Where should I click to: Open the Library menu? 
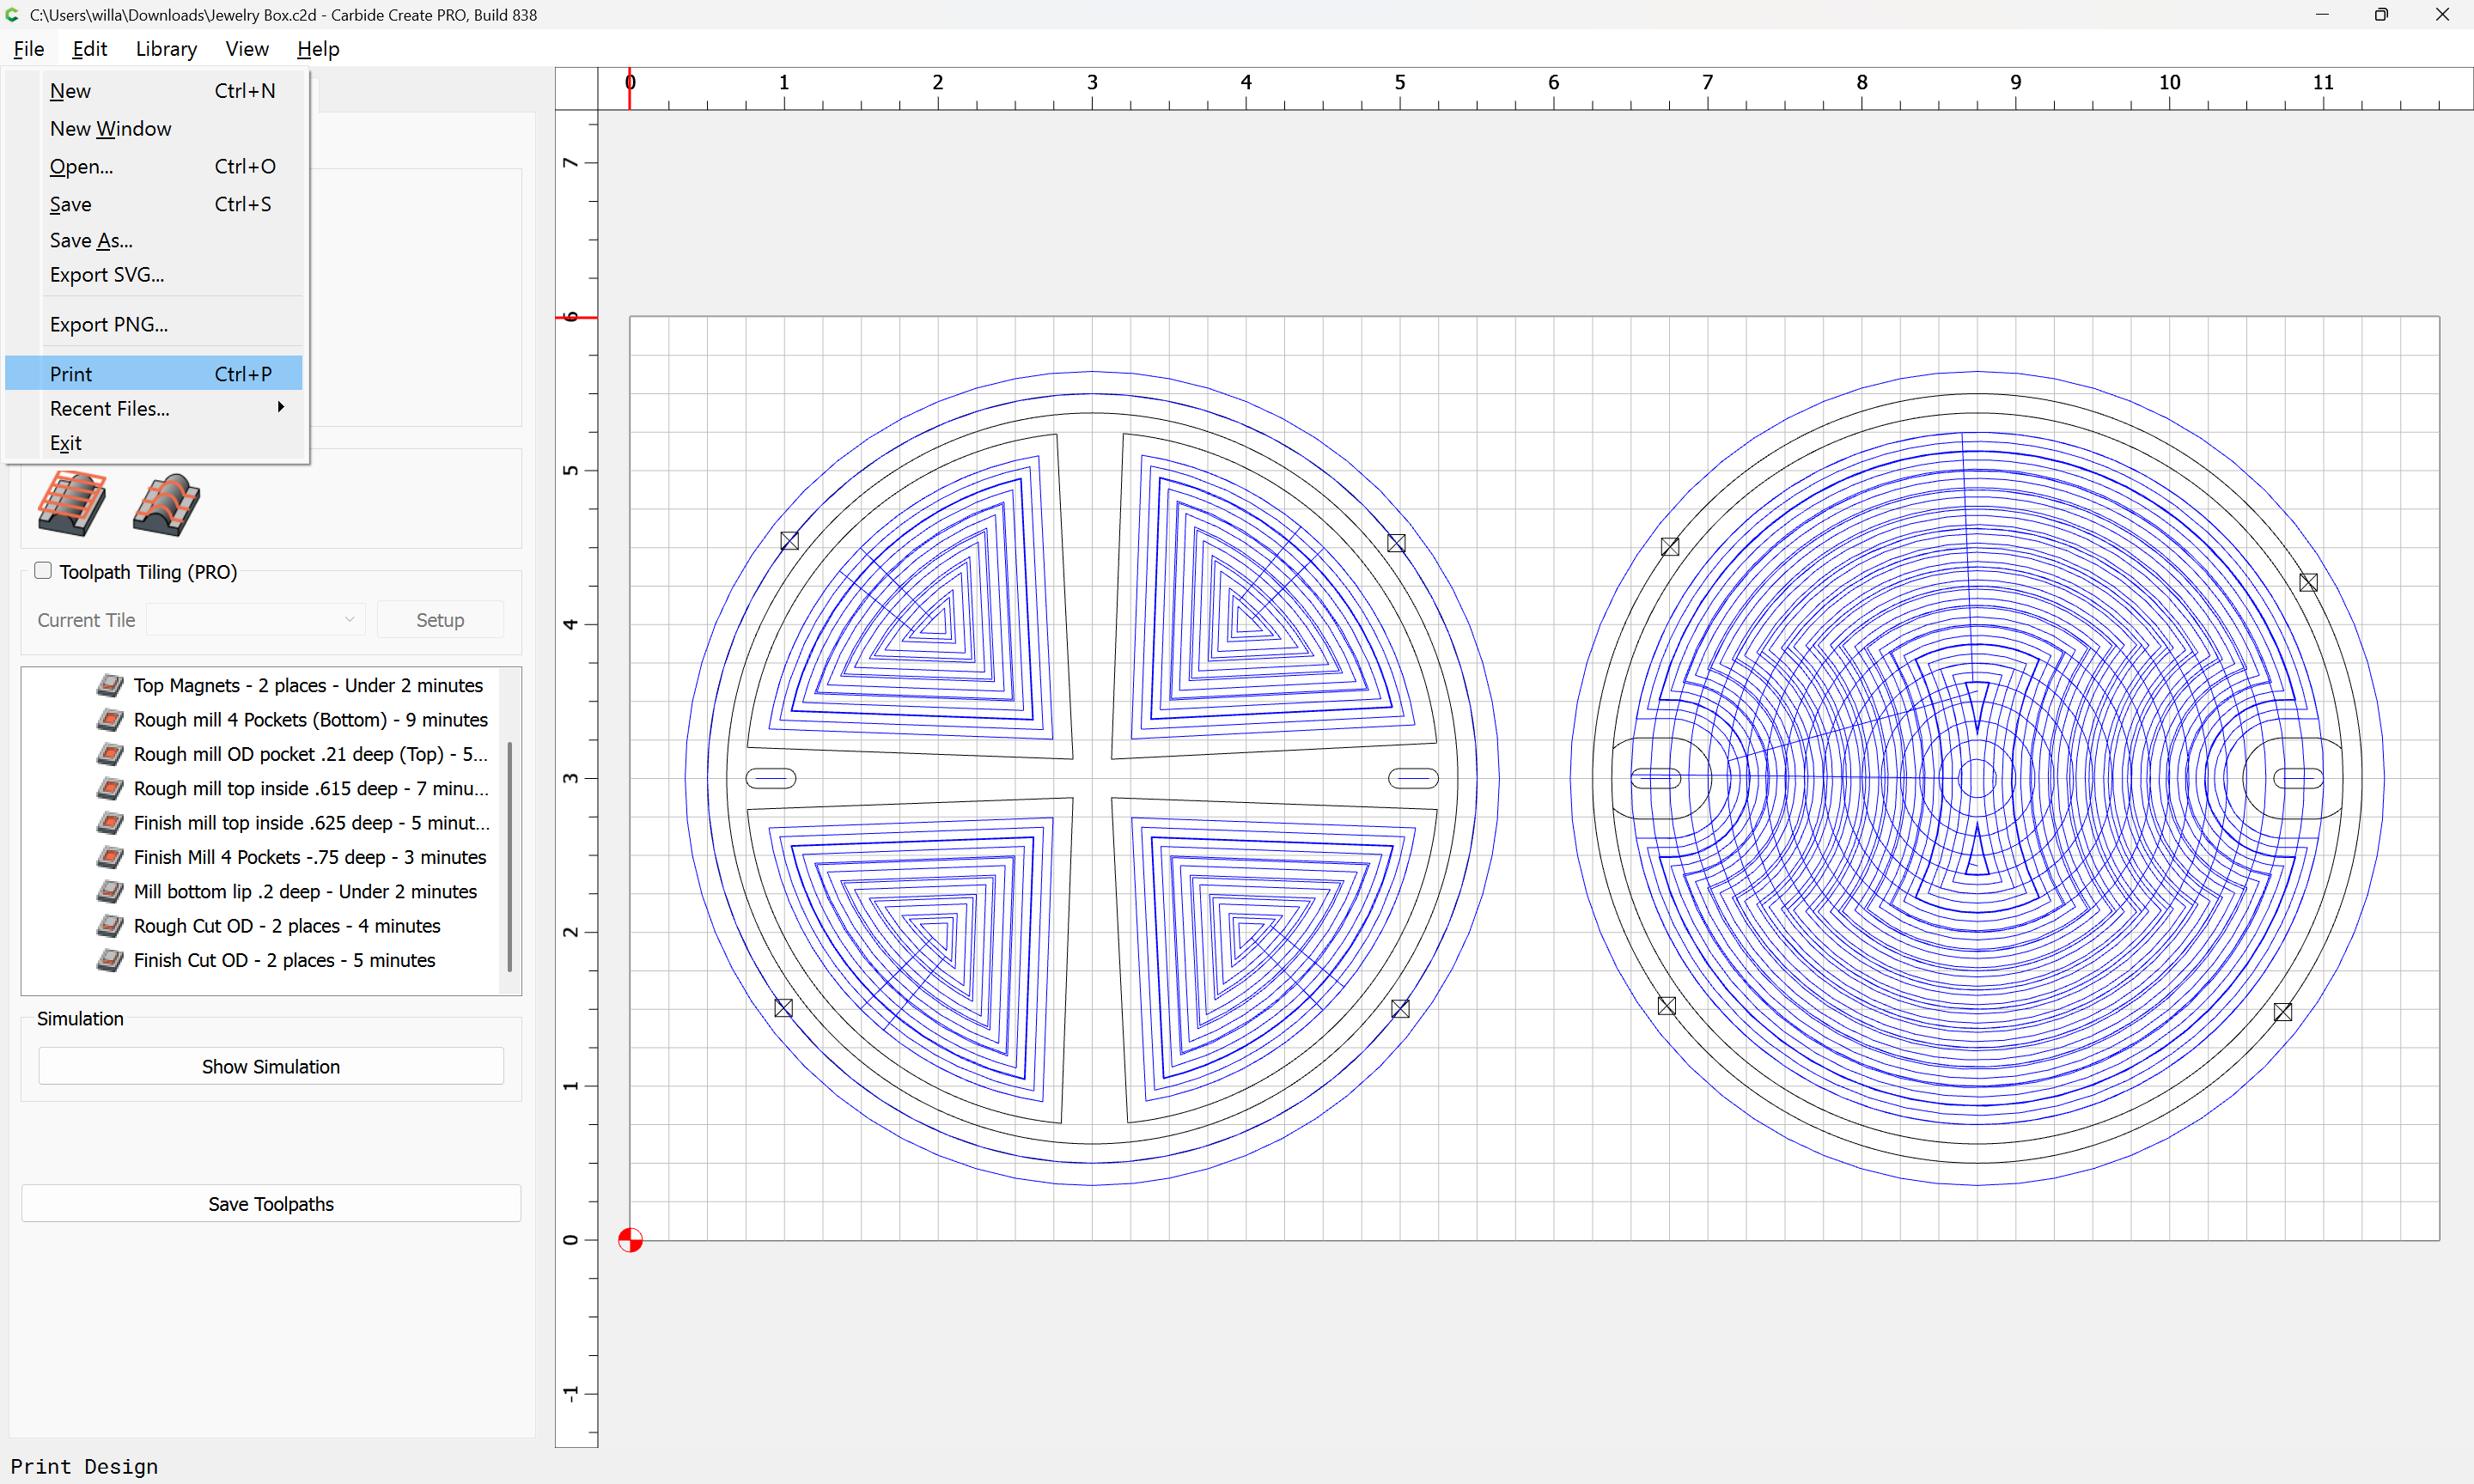(166, 49)
